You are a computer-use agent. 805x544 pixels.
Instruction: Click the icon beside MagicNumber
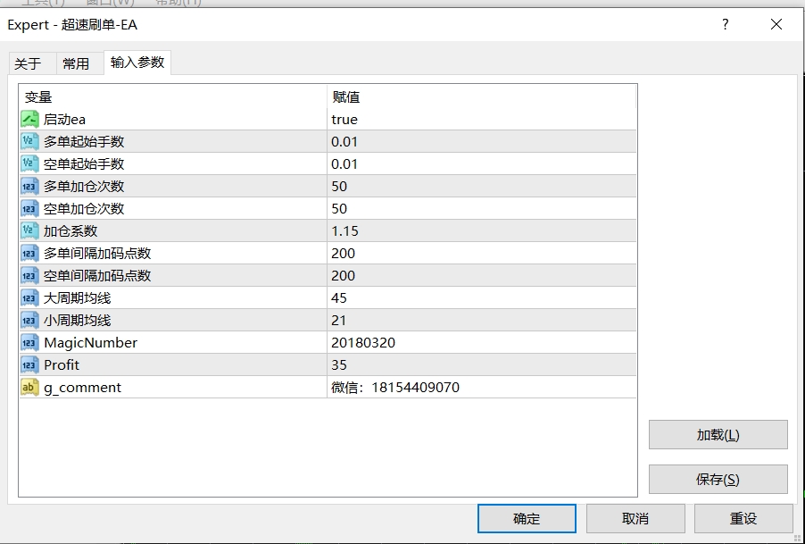pyautogui.click(x=29, y=343)
